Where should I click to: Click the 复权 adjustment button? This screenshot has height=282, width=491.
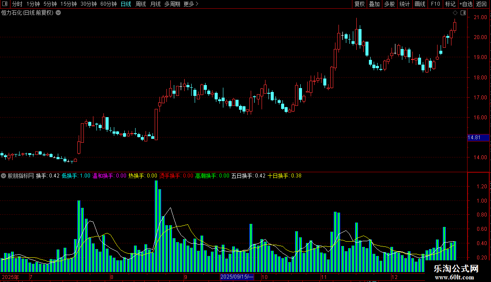pyautogui.click(x=359, y=4)
